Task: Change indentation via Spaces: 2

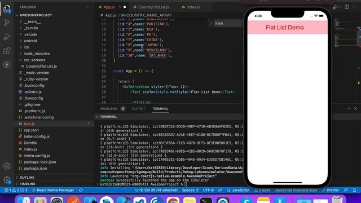Action: point(190,190)
